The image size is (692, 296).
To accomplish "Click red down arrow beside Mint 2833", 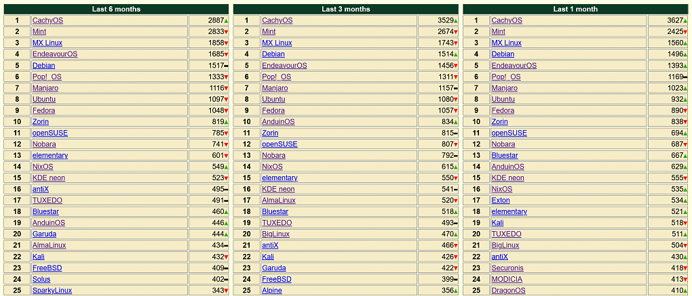I will click(226, 32).
